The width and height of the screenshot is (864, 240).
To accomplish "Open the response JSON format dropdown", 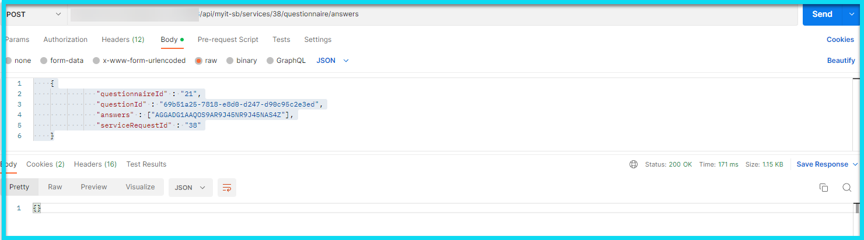I will [190, 188].
